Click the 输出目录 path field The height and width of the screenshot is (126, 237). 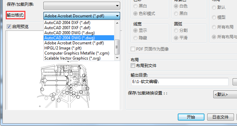pos(180,82)
